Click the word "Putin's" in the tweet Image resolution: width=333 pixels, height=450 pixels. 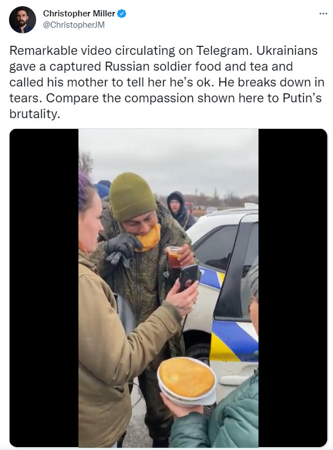coord(302,98)
